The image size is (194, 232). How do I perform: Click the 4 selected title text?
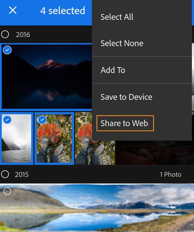(x=63, y=11)
